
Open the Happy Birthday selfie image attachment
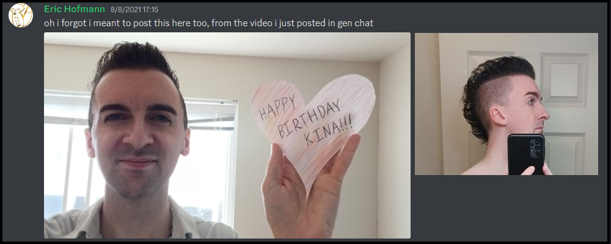227,135
